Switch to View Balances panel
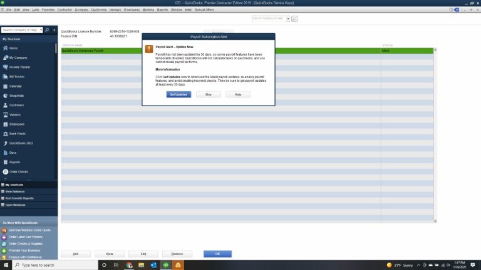Screen dimensions: 481x270 coord(19,191)
